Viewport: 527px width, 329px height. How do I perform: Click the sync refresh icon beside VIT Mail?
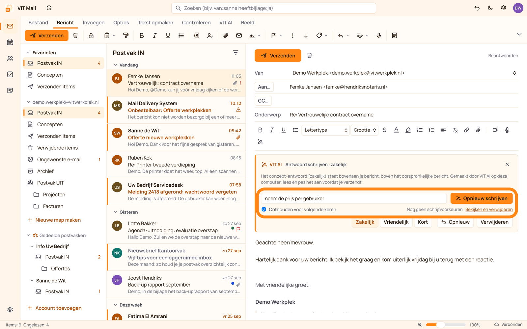tap(49, 8)
